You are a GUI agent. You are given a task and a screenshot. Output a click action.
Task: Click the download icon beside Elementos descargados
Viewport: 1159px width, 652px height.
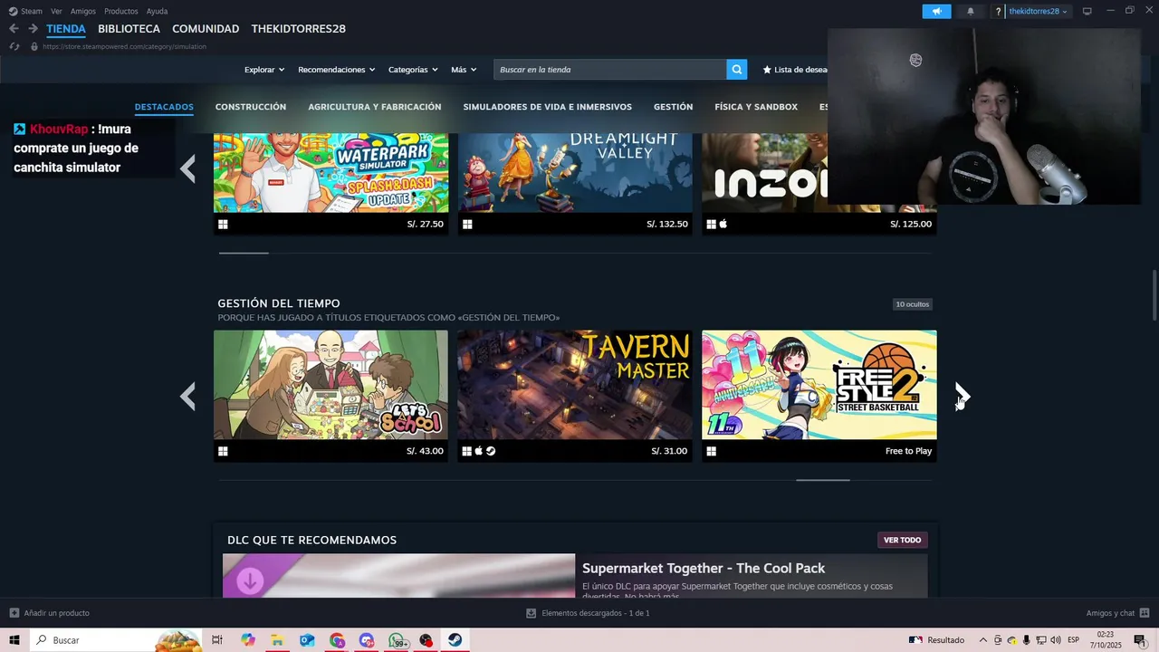[532, 613]
